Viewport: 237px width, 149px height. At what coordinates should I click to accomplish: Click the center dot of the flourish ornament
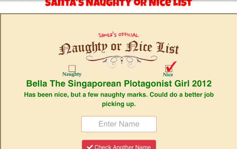point(122,61)
